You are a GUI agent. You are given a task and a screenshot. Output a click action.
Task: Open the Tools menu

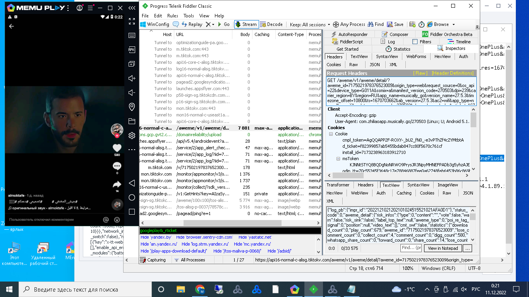point(189,16)
